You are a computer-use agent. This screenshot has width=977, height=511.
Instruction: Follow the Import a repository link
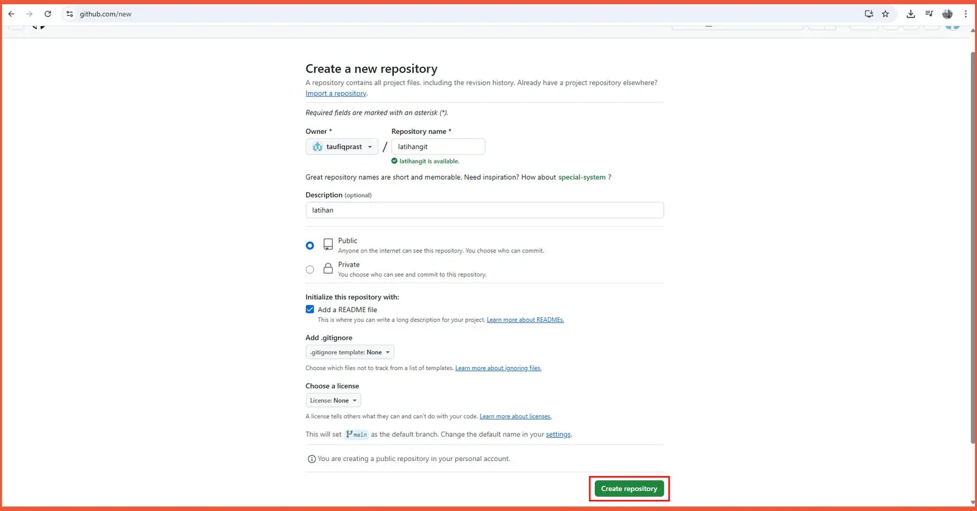click(x=336, y=93)
